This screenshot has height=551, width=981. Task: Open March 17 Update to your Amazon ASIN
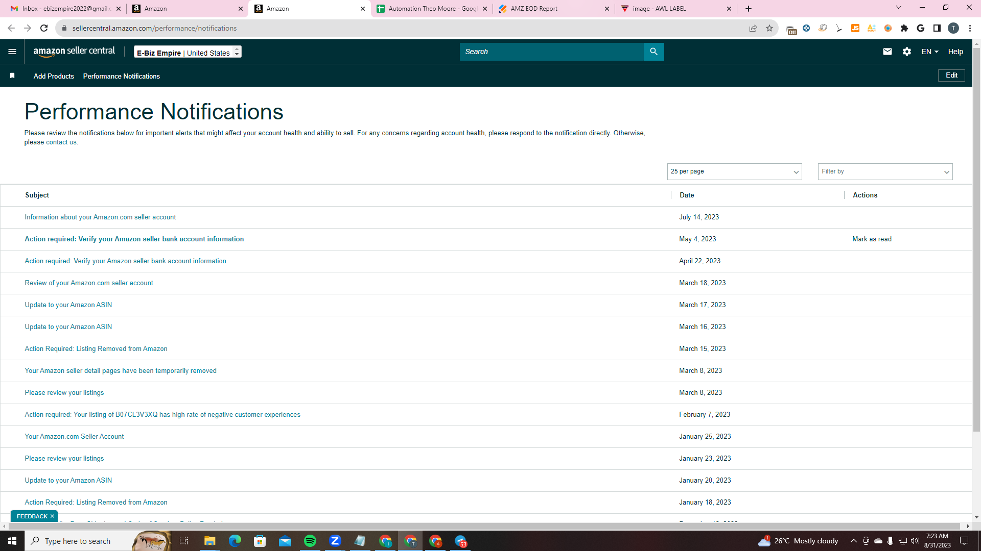coord(68,305)
